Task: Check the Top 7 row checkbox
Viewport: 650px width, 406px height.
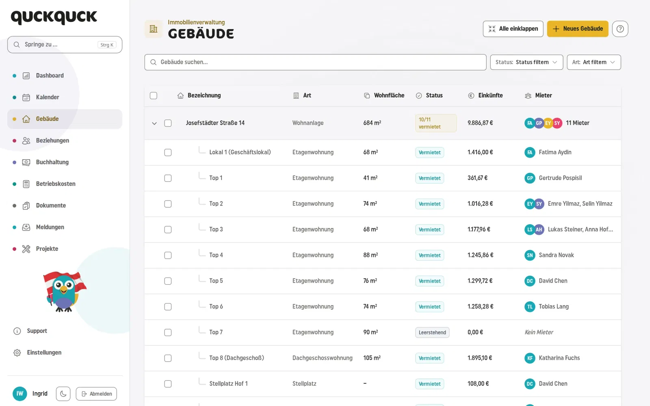Action: [x=168, y=333]
